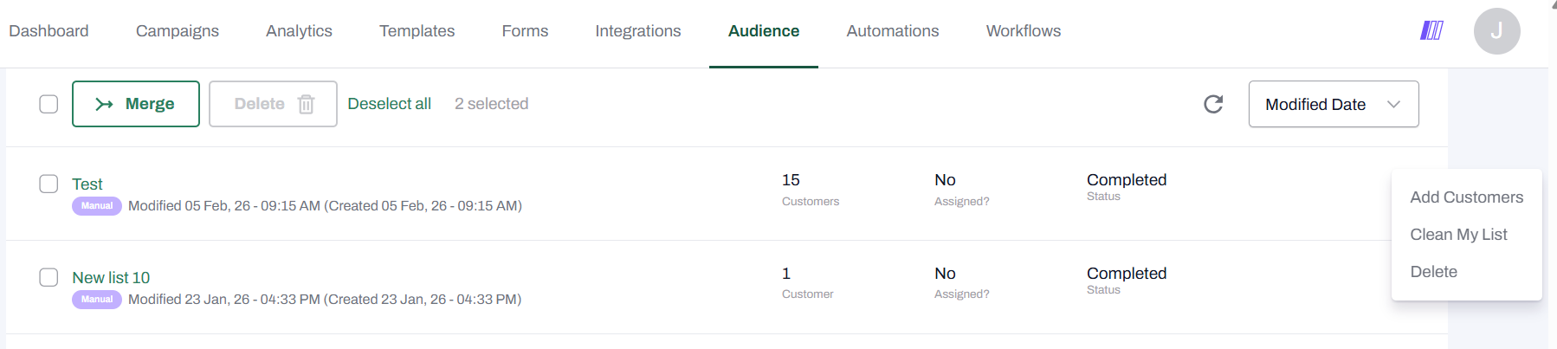This screenshot has width=1557, height=349.
Task: Click the merge arrow icon
Action: pyautogui.click(x=104, y=104)
